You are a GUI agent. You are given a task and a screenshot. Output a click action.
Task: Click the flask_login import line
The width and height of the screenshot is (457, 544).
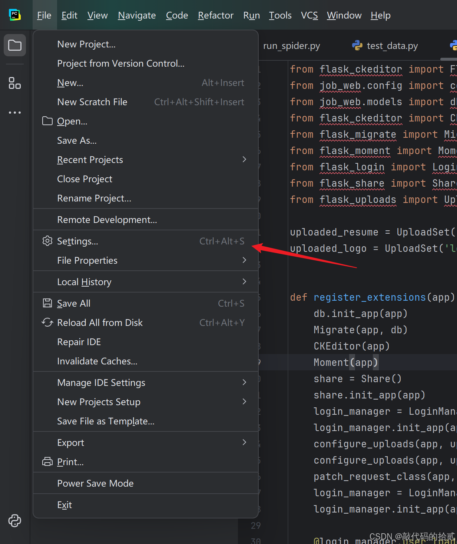click(373, 167)
